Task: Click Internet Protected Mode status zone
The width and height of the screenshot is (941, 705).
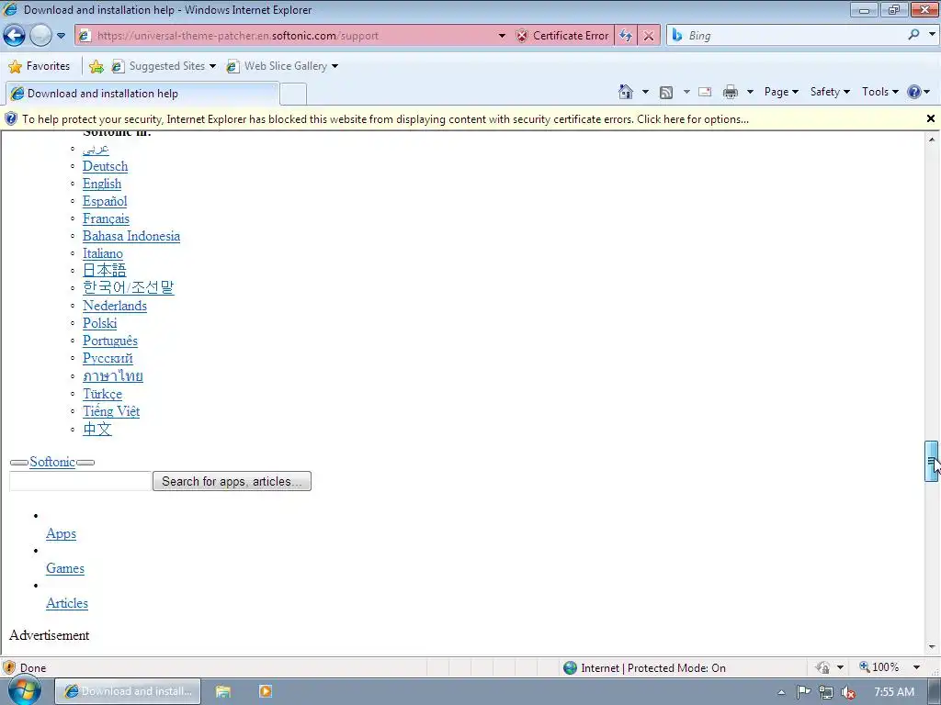Action: tap(644, 668)
